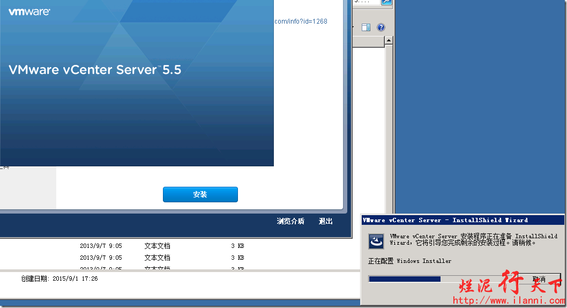
Task: Open the view options dropdown arrow beside preview pane
Action: click(354, 27)
